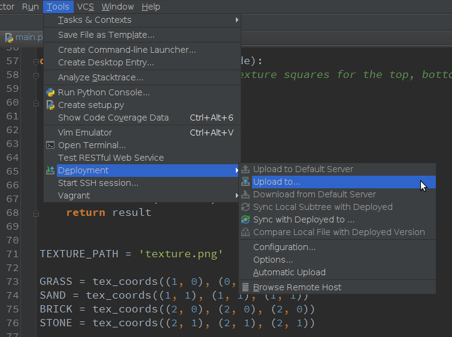
Task: Click the Deployment arrows icon
Action: (x=50, y=170)
